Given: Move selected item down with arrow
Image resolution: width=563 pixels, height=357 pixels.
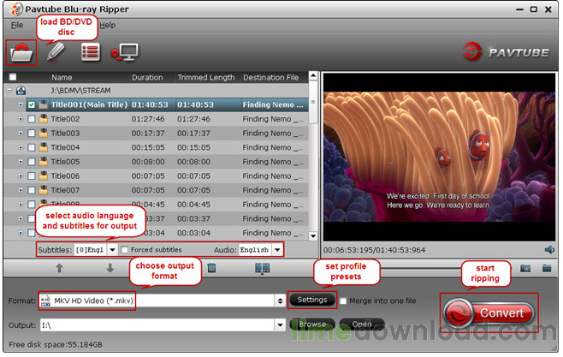Looking at the screenshot, I should [110, 268].
